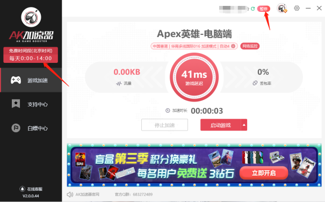Screen dimensions: 325x202
Task: Click the red 暂停 button
Action: coord(264,9)
